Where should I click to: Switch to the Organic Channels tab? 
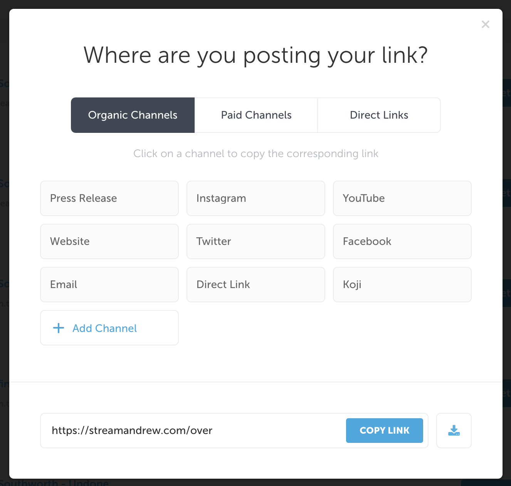(x=133, y=115)
